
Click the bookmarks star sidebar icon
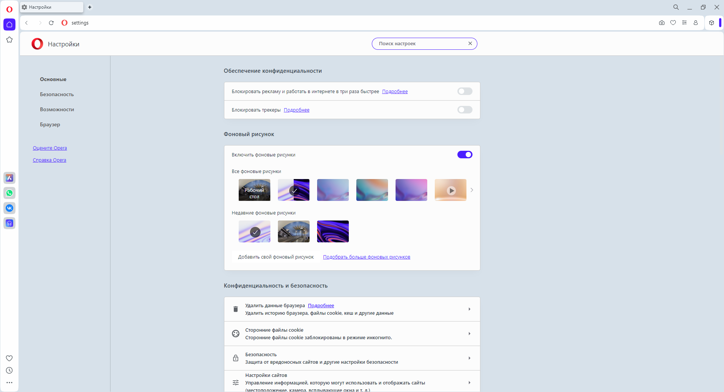tap(9, 40)
